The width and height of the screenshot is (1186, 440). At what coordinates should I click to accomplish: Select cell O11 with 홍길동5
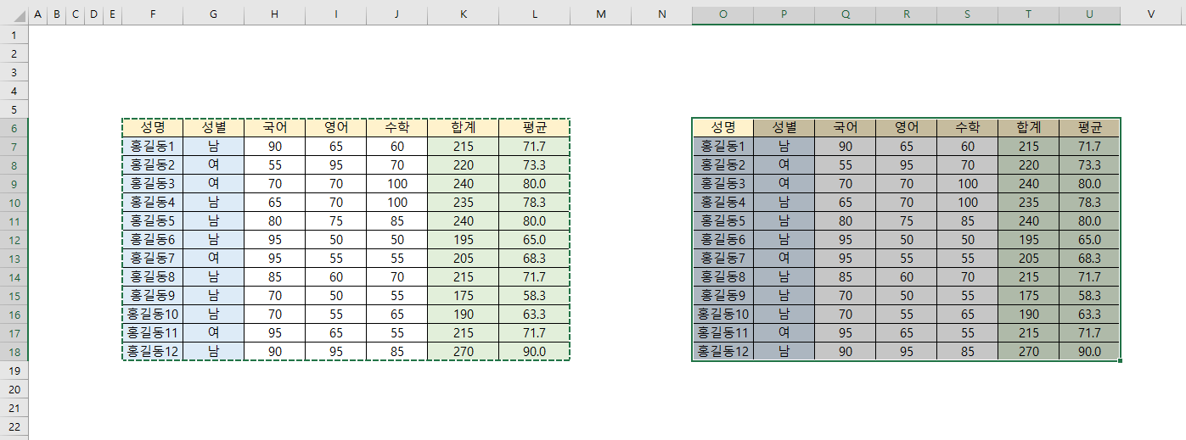pos(722,220)
